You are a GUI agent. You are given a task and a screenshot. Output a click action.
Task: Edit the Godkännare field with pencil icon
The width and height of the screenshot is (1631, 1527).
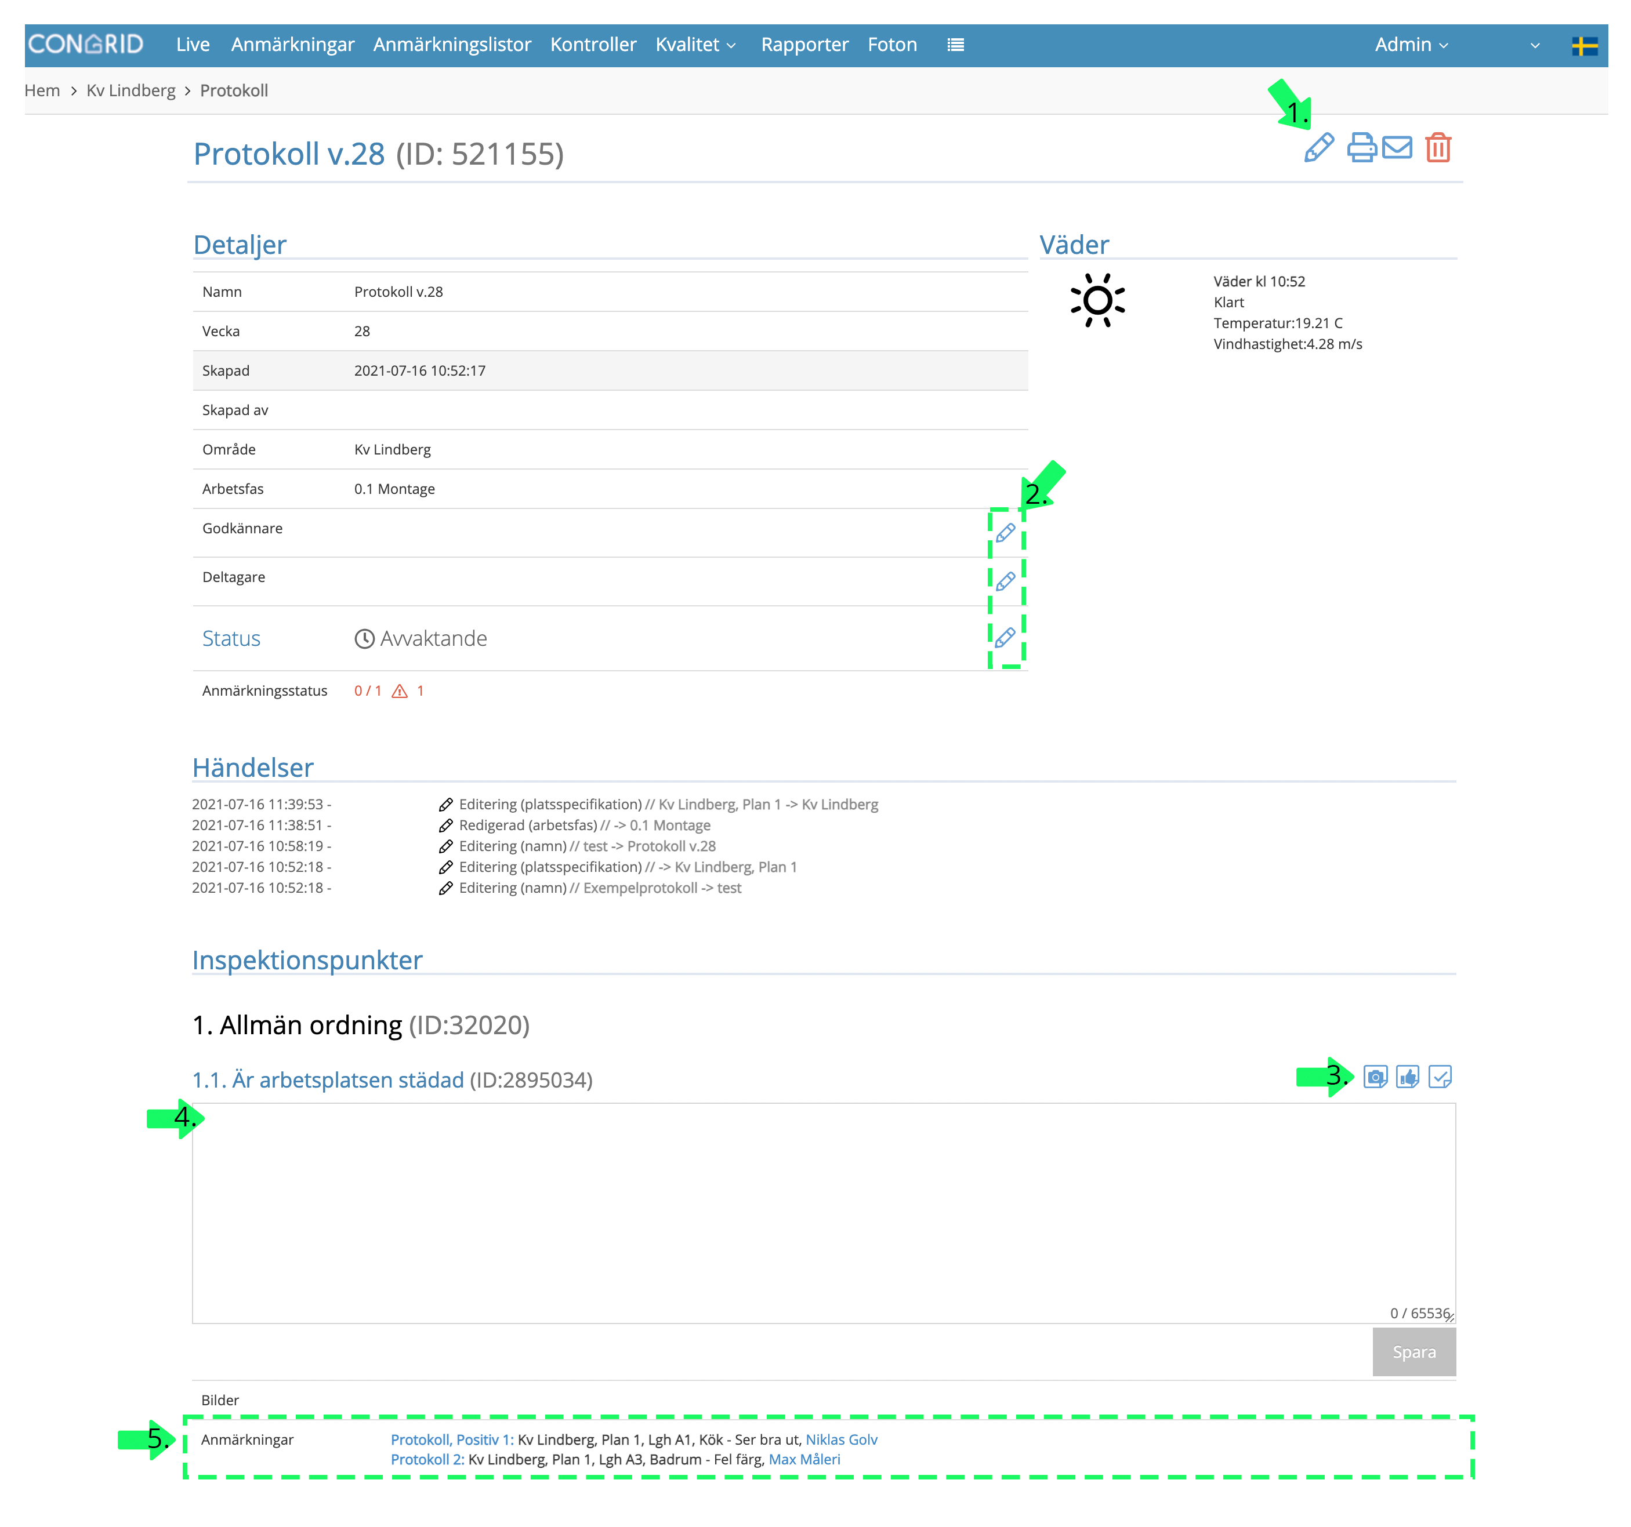point(1005,533)
